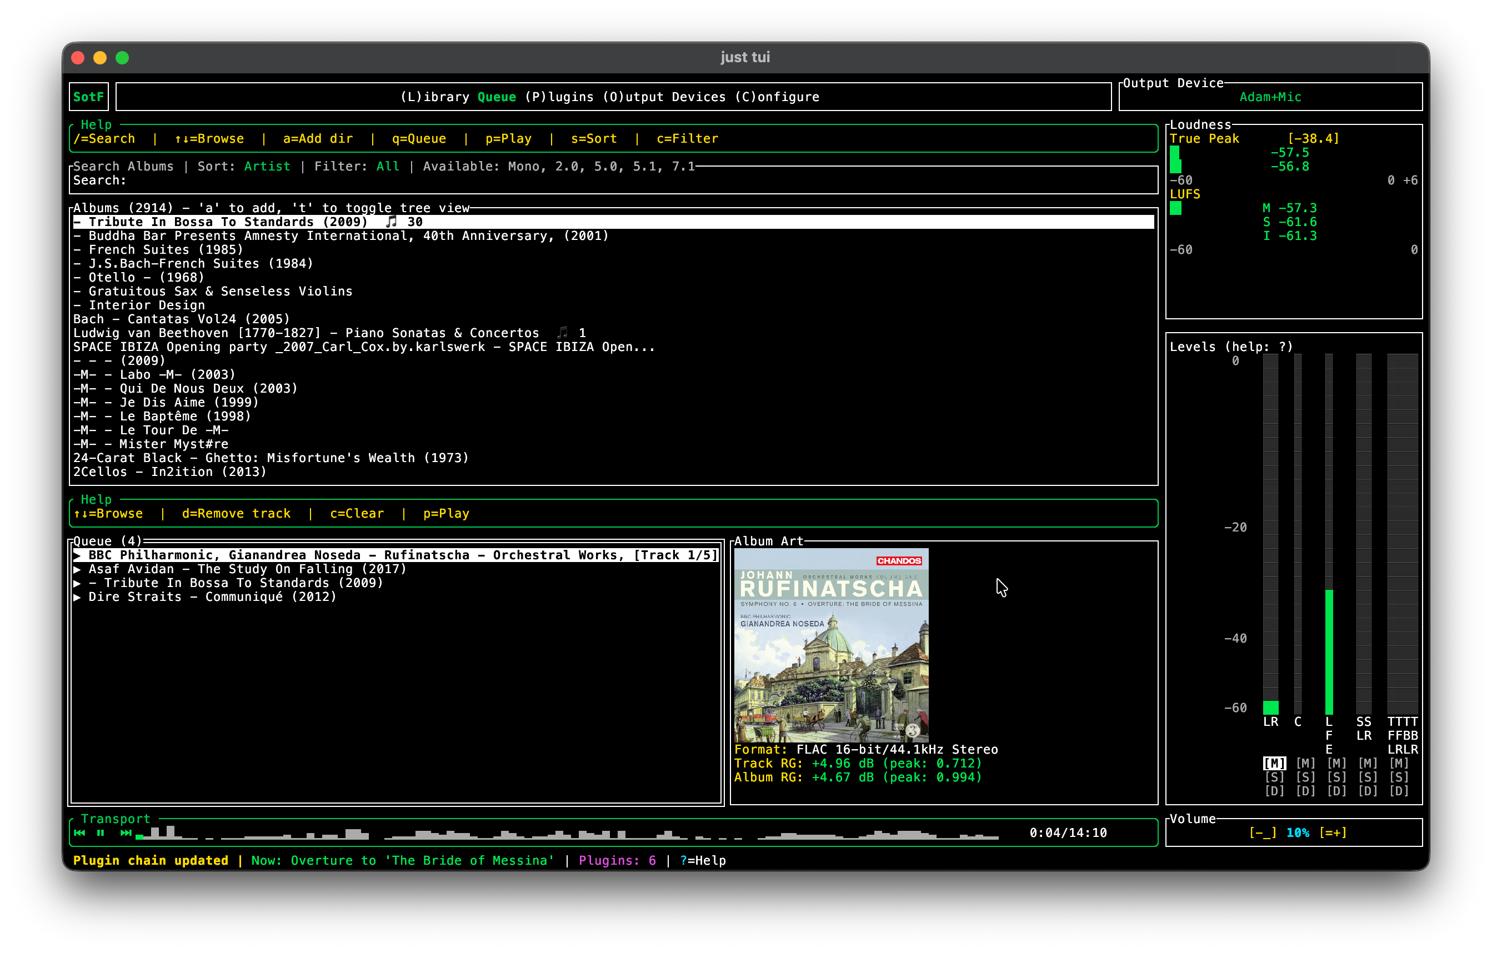Click the c=Filter shortcut
Image resolution: width=1492 pixels, height=953 pixels.
click(x=687, y=139)
